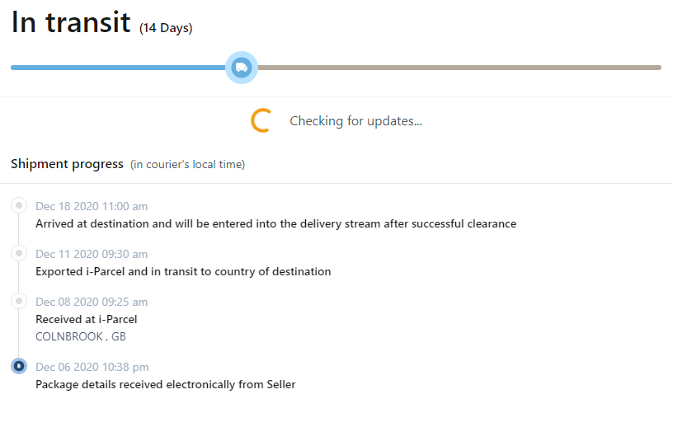
Task: Click the 'Dec 18 2020 11:00 am' timestamp
Action: tap(92, 206)
